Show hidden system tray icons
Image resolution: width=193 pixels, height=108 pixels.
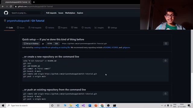(162, 105)
